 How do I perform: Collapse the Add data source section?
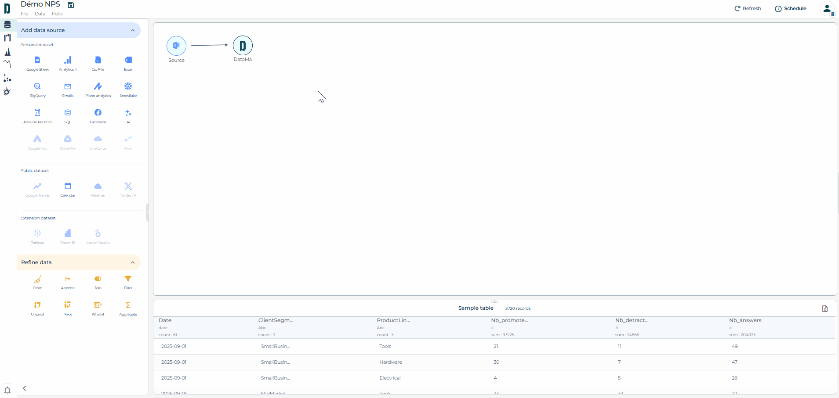(x=133, y=30)
